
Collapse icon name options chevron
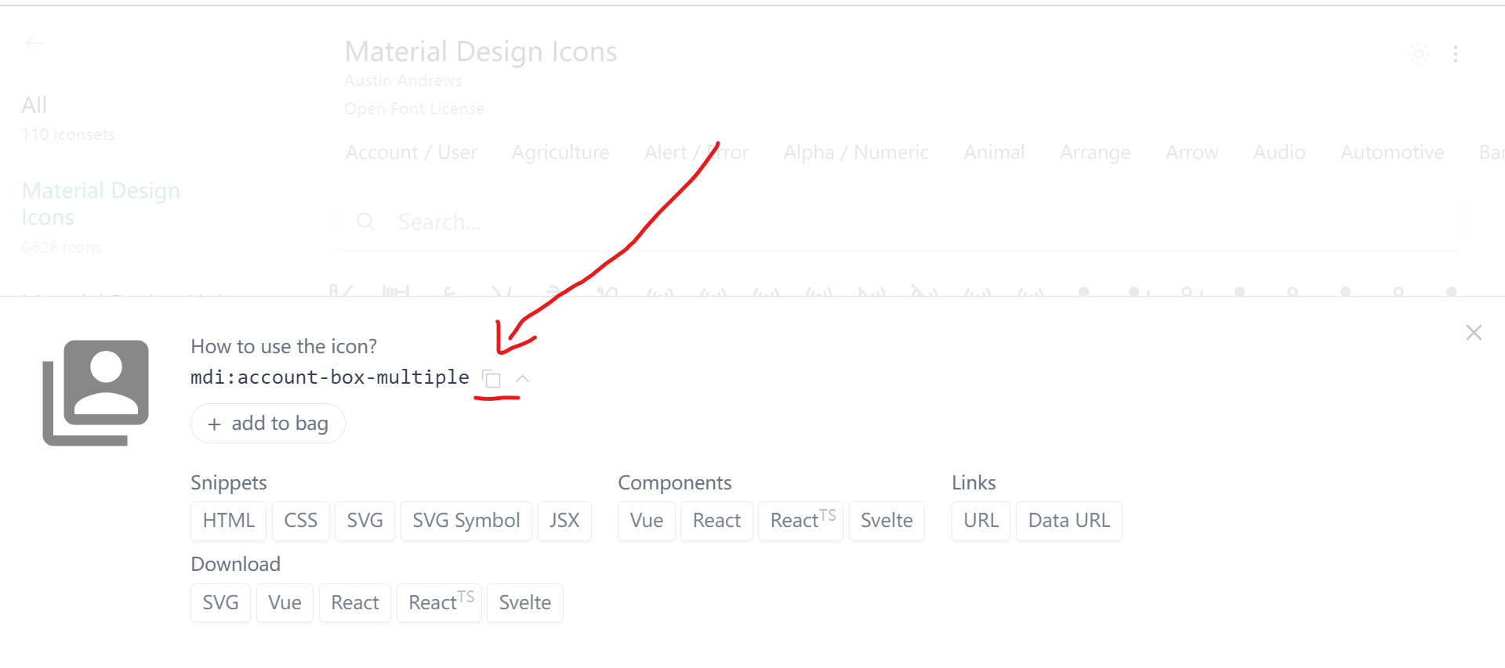point(523,378)
